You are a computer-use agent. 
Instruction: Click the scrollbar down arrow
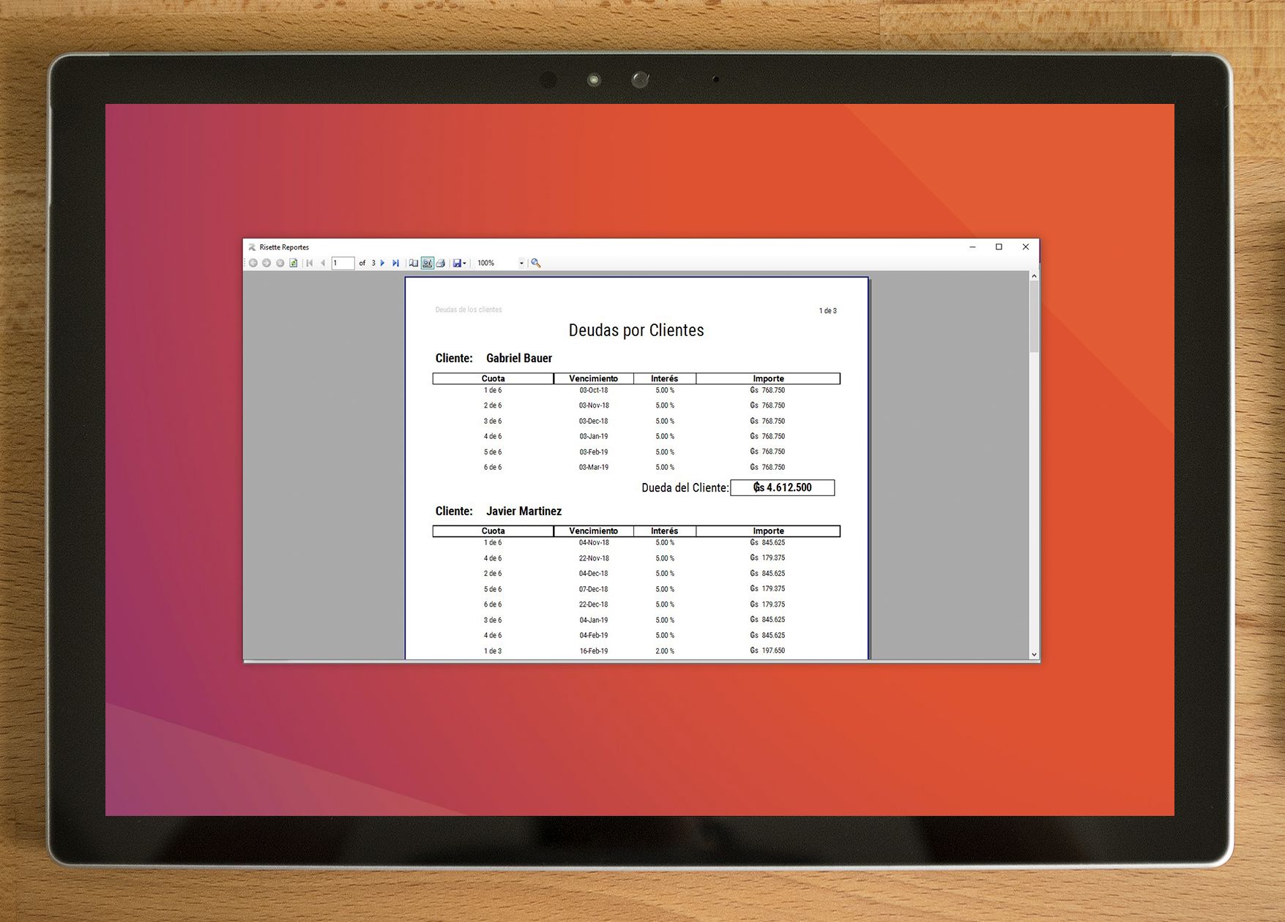[1034, 655]
